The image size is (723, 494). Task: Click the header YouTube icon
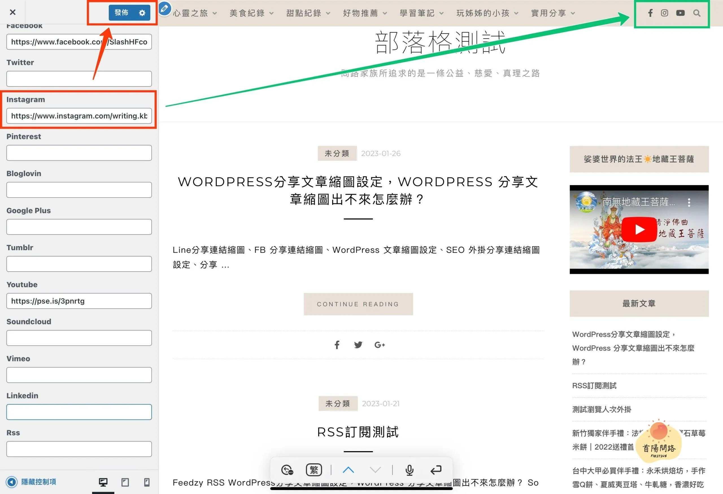pyautogui.click(x=680, y=13)
